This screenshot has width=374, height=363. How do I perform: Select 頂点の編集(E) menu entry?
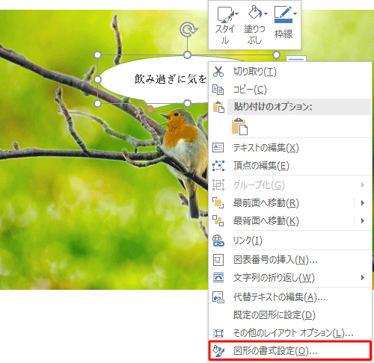[x=290, y=166]
